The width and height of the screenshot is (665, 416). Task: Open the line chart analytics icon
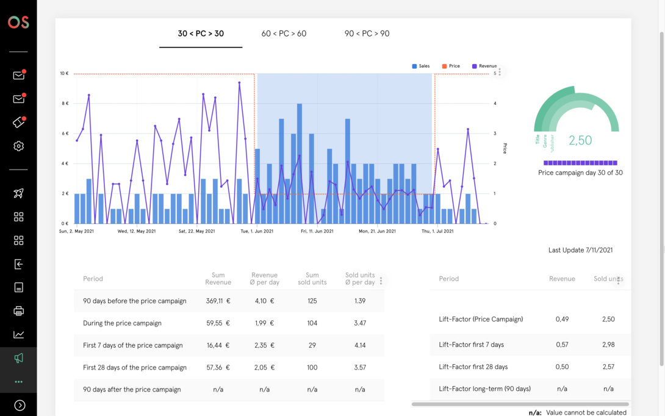tap(18, 334)
